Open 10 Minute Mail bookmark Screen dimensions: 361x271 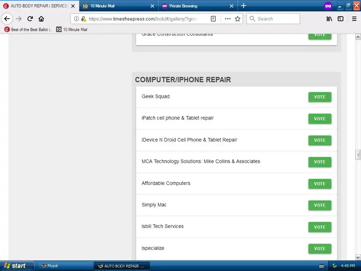(x=72, y=30)
